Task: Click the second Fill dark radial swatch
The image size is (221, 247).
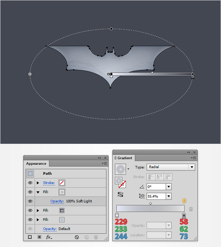Action: tap(62, 211)
